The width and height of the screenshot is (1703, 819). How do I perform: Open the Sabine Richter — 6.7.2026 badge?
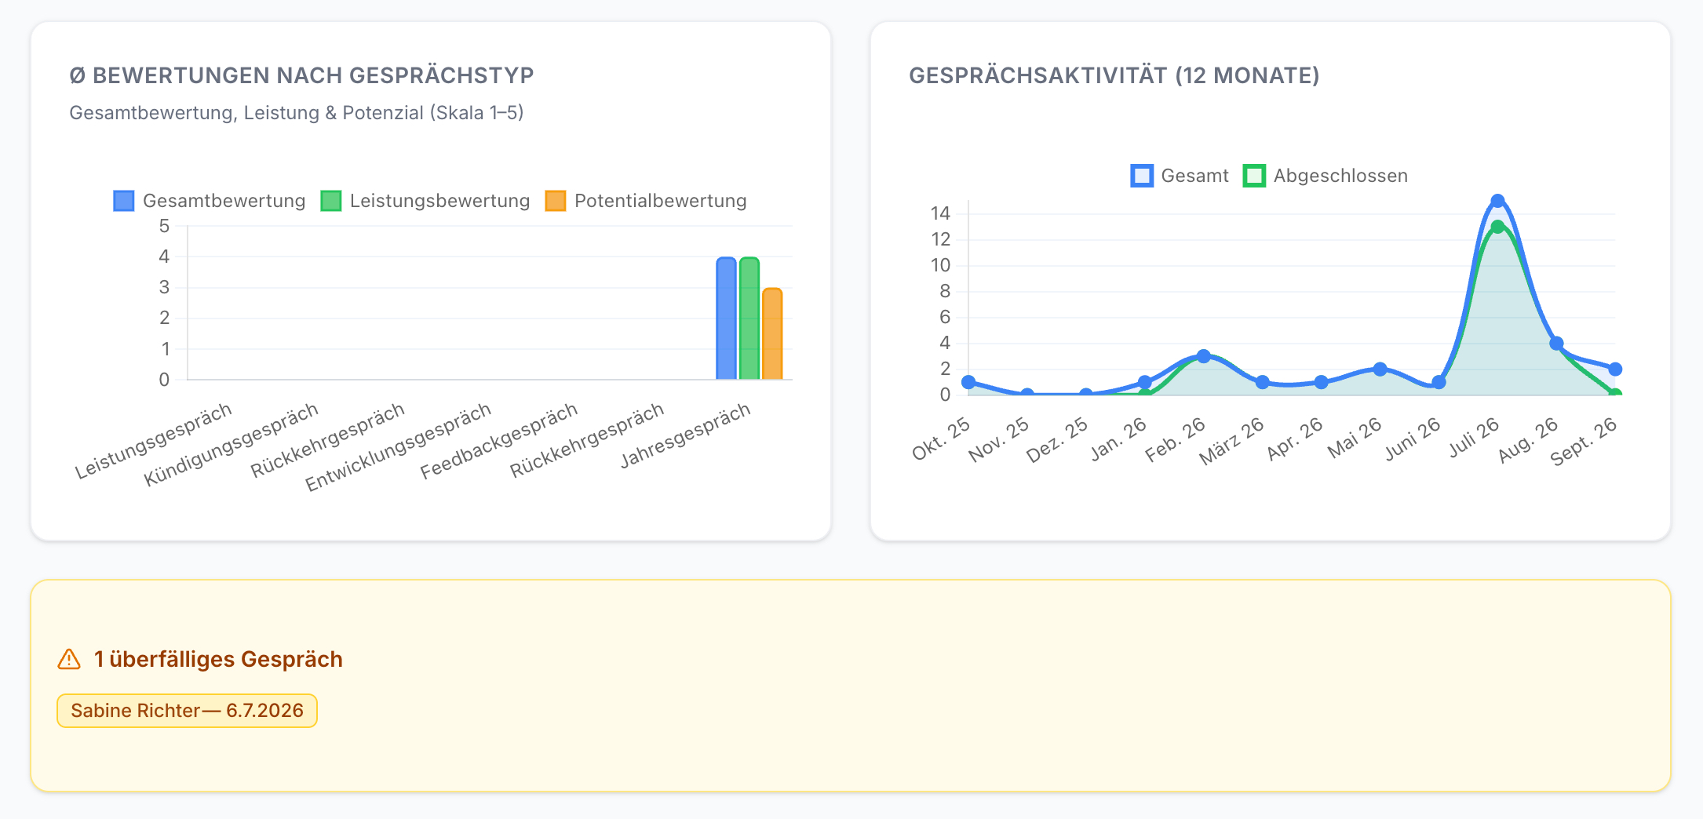187,711
